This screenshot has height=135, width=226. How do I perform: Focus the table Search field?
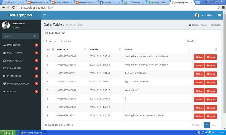coord(207,41)
